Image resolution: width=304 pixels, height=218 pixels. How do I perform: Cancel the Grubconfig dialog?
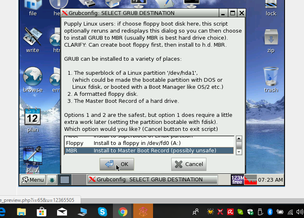[x=189, y=164]
